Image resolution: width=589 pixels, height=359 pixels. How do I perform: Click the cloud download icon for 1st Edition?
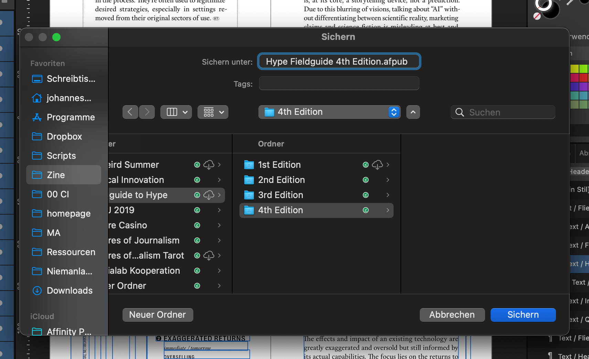click(377, 165)
